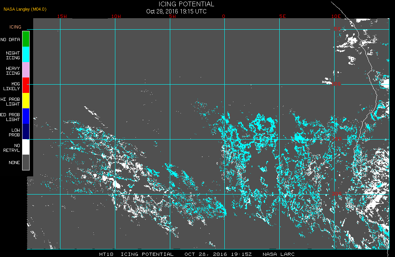Click the 'NO DATA' legend label
This screenshot has width=395, height=257.
click(x=10, y=40)
